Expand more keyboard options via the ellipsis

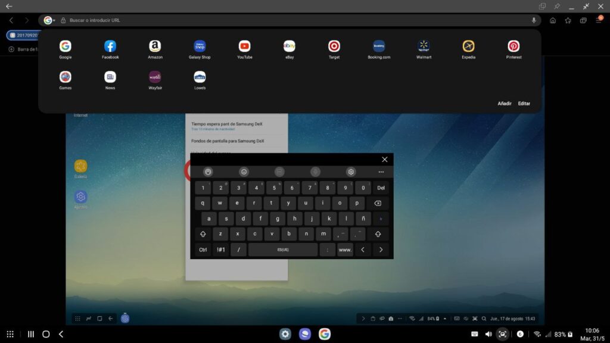381,172
